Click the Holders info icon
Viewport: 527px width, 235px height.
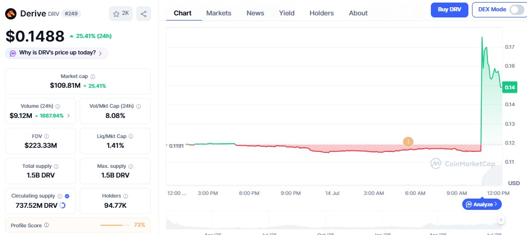(x=125, y=196)
